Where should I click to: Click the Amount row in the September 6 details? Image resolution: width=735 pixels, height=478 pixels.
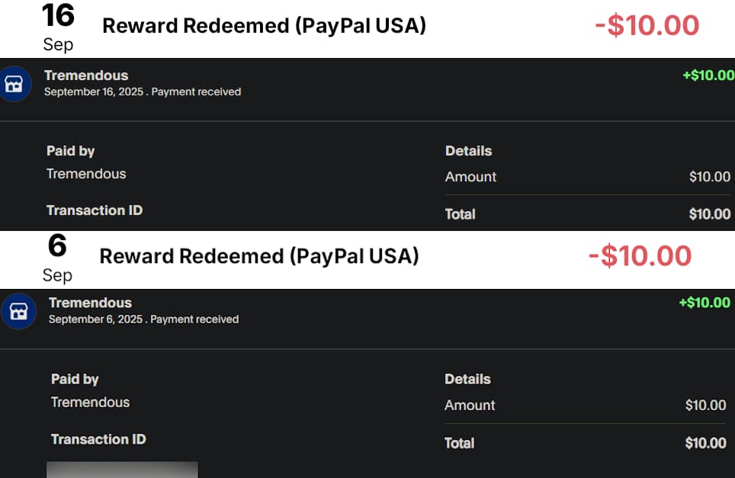coord(585,406)
